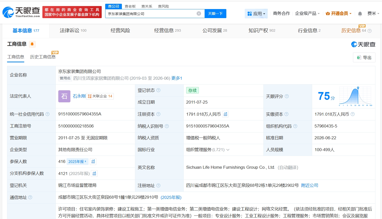Click the help icon next to 通信地址

30,197
